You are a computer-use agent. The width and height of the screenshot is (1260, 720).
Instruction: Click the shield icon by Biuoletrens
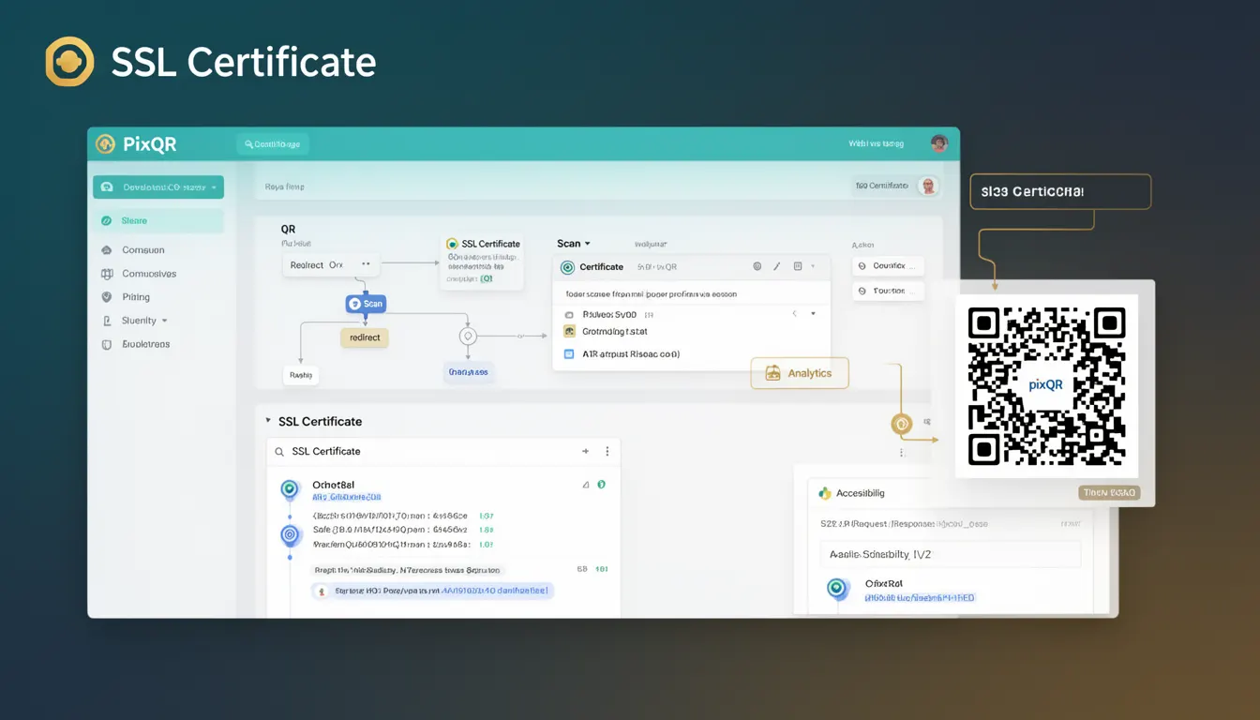point(106,344)
